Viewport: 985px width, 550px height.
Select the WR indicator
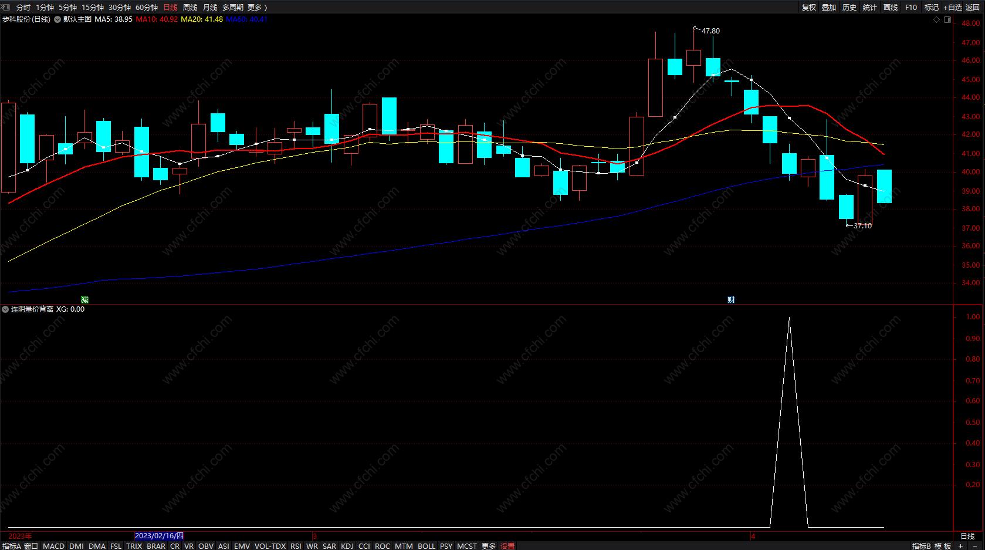[312, 546]
